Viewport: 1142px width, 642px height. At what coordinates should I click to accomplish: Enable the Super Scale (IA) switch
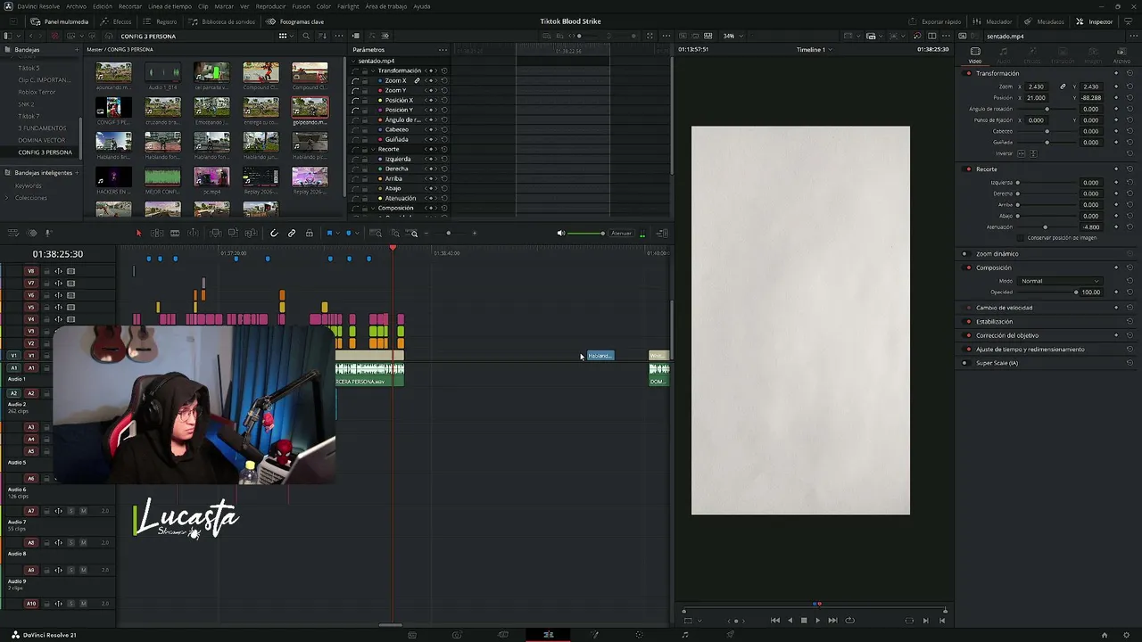[964, 363]
